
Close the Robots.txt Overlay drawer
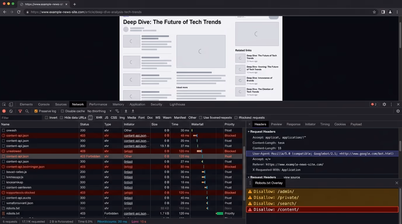pyautogui.click(x=397, y=183)
